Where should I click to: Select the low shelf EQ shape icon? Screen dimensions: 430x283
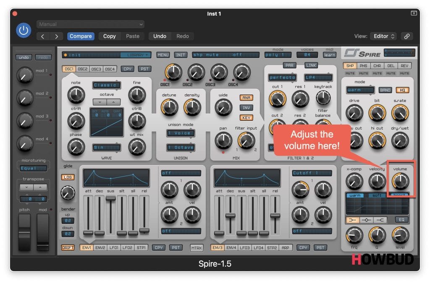click(353, 220)
